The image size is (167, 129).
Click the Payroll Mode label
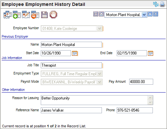click(x=30, y=81)
